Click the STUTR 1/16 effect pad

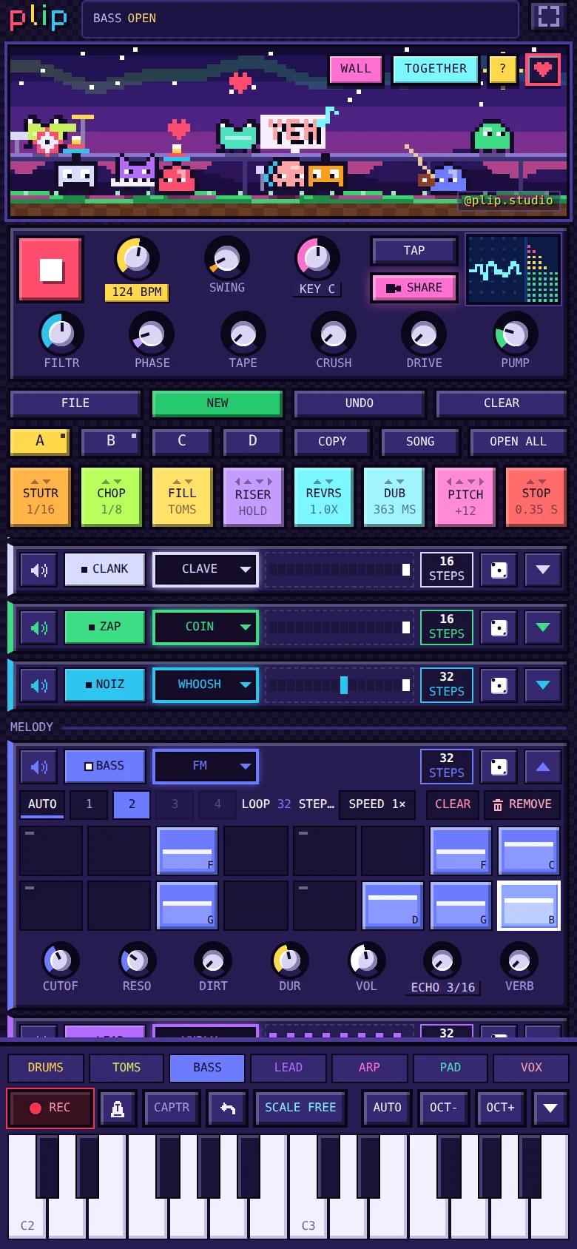click(41, 497)
